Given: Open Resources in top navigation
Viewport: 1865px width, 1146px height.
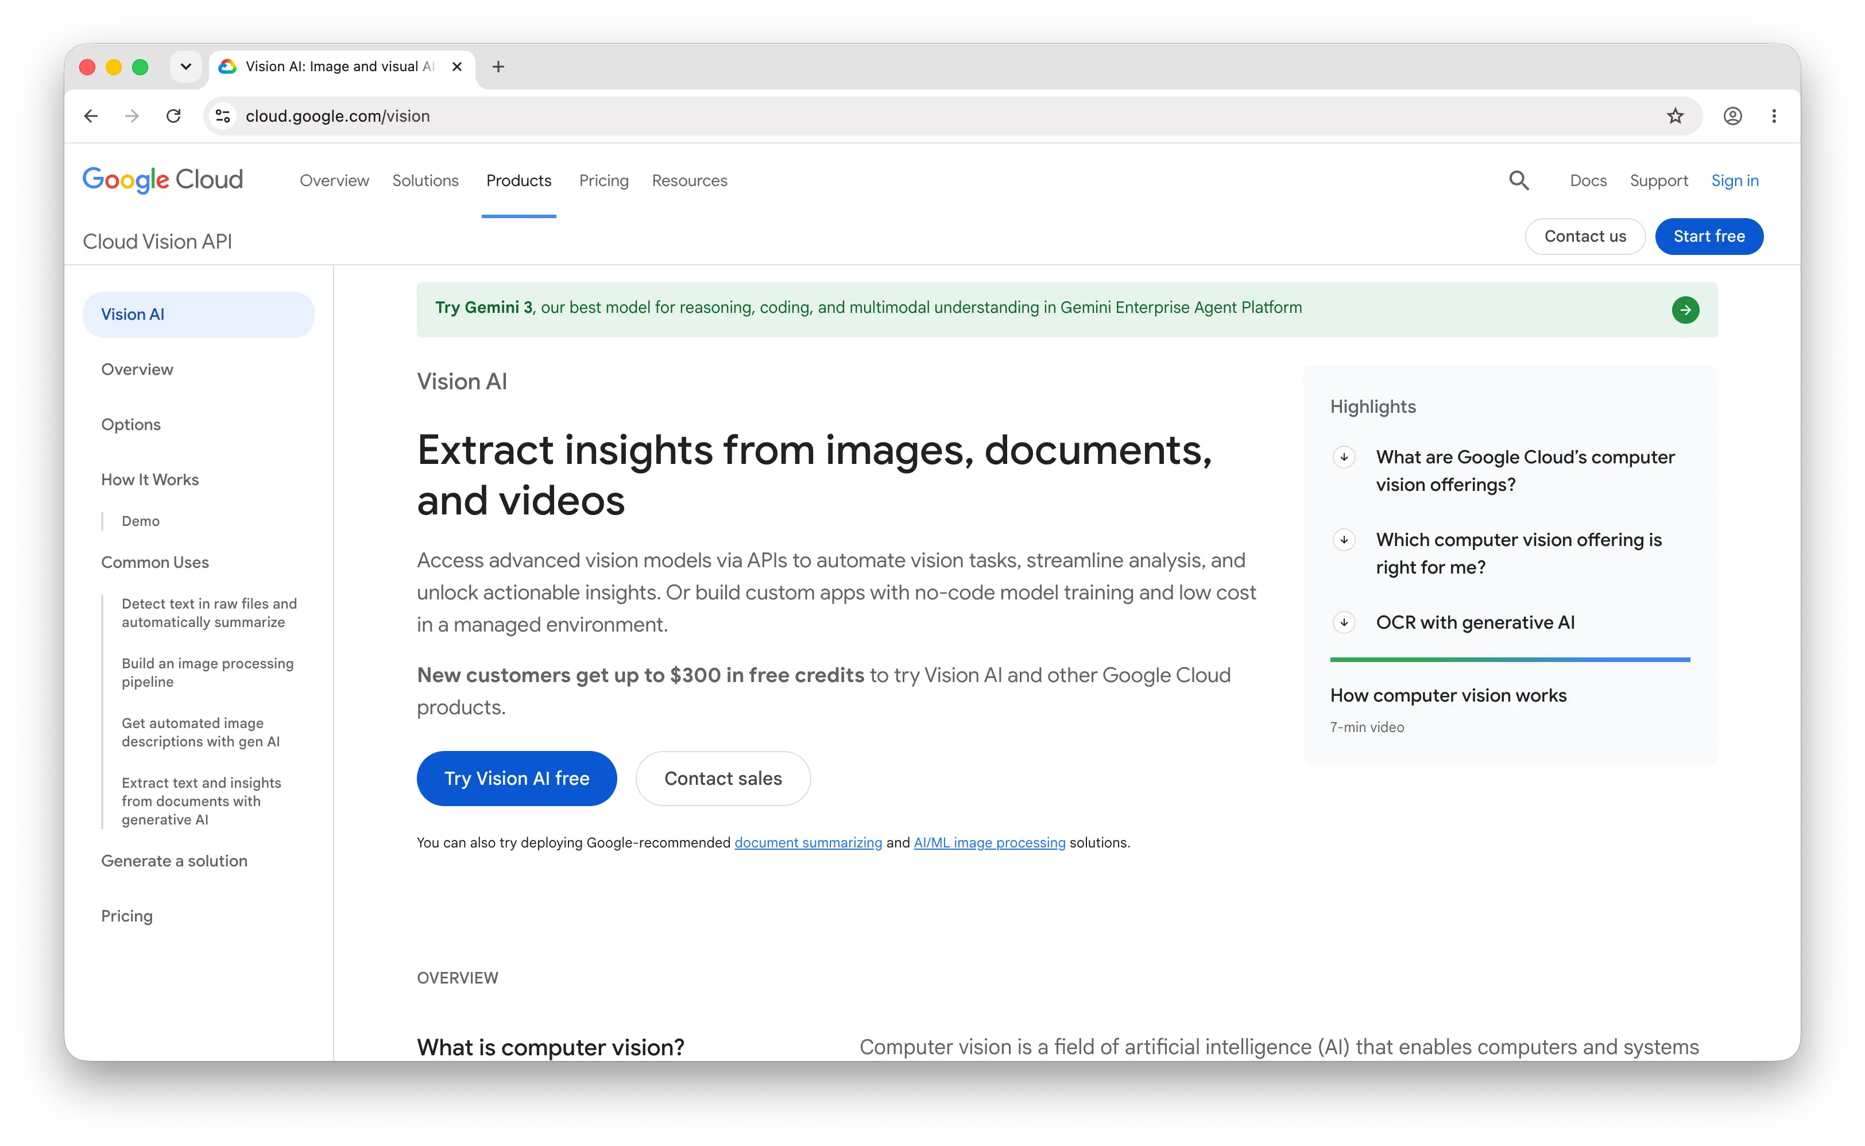Looking at the screenshot, I should tap(690, 180).
